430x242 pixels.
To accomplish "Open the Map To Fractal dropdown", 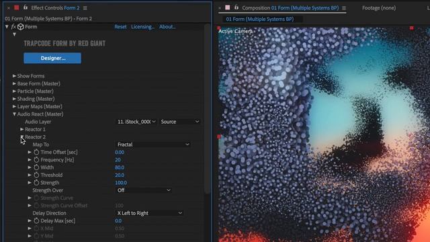I will 153,145.
